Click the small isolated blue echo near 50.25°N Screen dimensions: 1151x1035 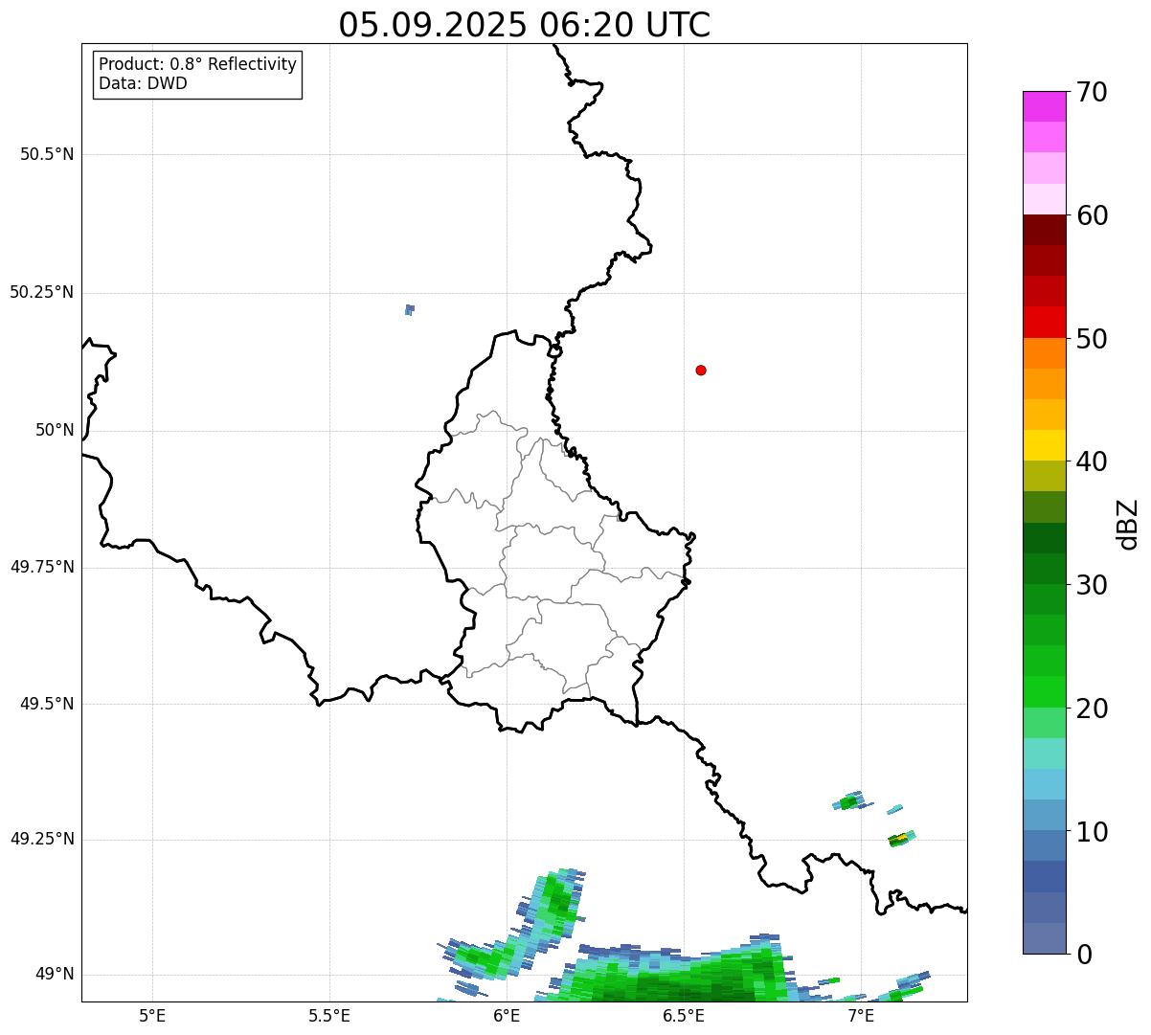click(x=410, y=309)
